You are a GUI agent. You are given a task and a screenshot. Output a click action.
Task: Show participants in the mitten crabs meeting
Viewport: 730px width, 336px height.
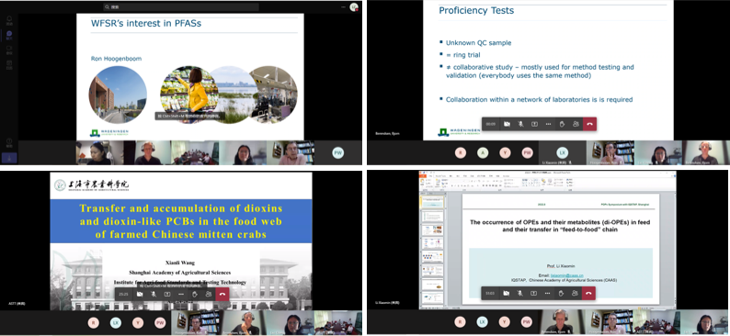click(x=209, y=294)
